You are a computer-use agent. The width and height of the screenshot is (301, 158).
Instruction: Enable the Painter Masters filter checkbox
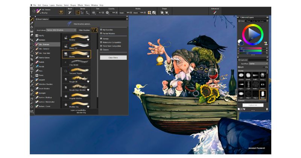(101, 33)
